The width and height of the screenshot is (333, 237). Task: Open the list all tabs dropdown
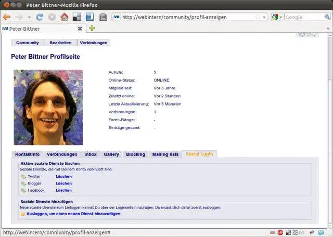328,29
